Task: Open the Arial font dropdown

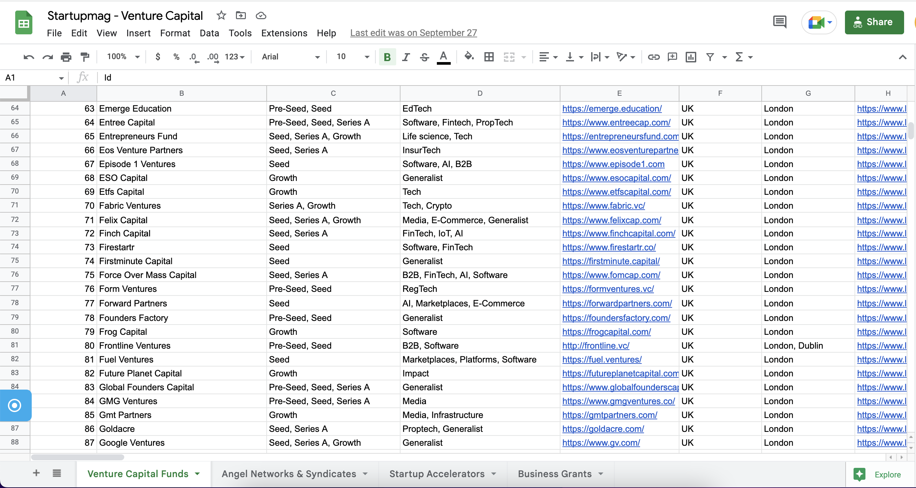Action: [x=290, y=57]
